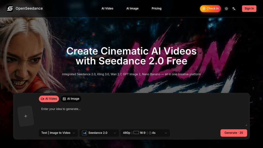
Task: Click the 'Integrated Seedance 2.0, Kling 3.0' subtitle
Action: point(131,74)
